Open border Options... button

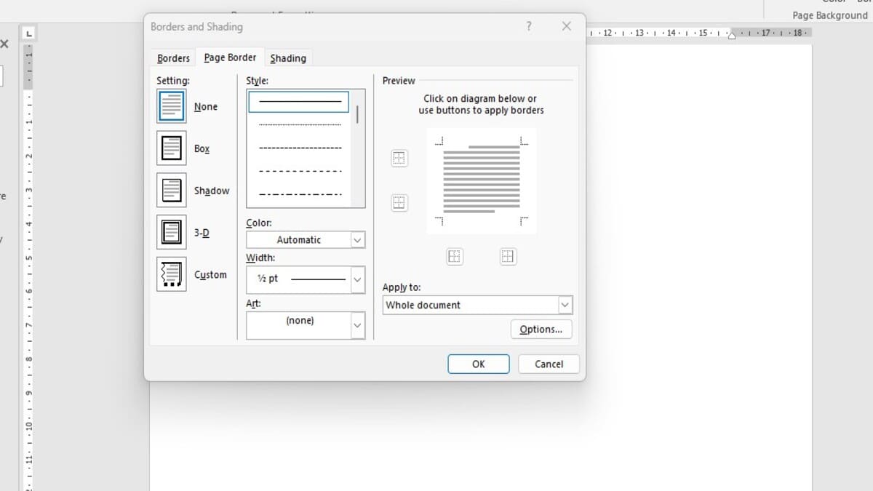(541, 330)
